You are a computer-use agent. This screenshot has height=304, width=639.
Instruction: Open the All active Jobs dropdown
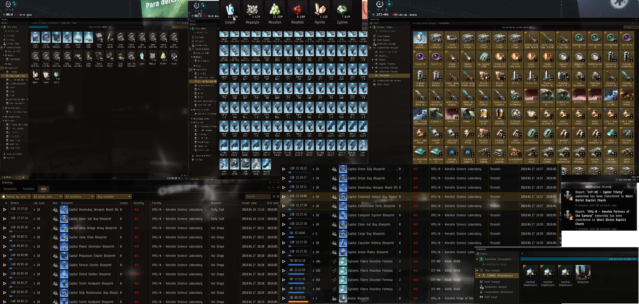(x=48, y=197)
